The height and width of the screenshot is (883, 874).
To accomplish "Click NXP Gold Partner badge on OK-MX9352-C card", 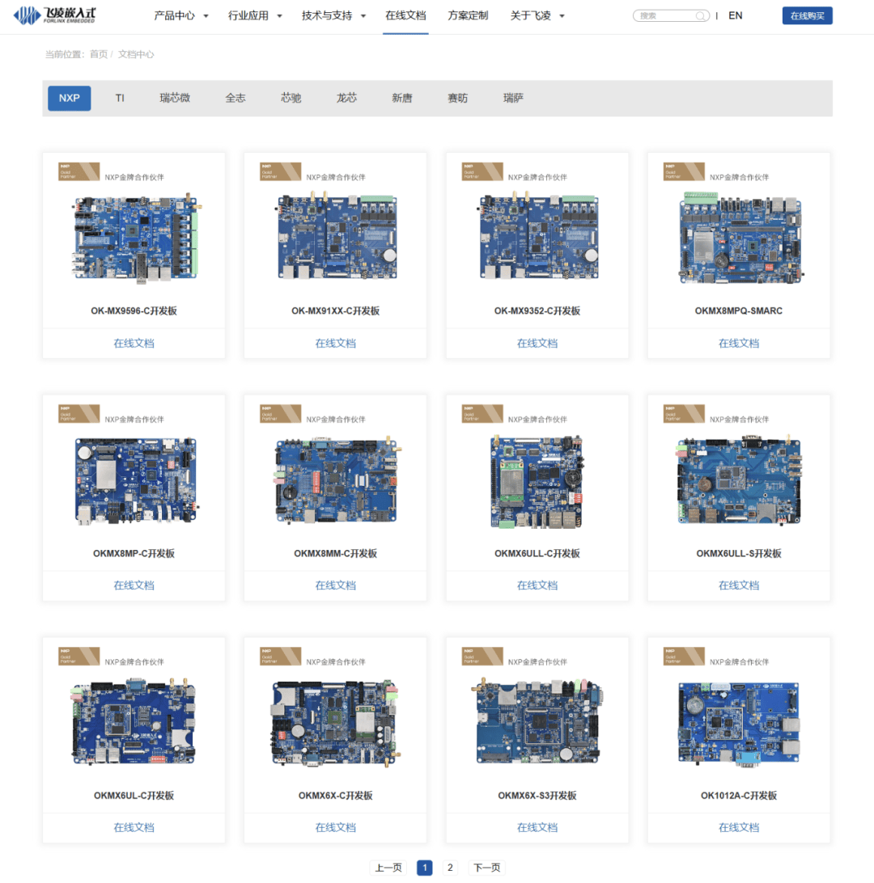I will pos(482,171).
